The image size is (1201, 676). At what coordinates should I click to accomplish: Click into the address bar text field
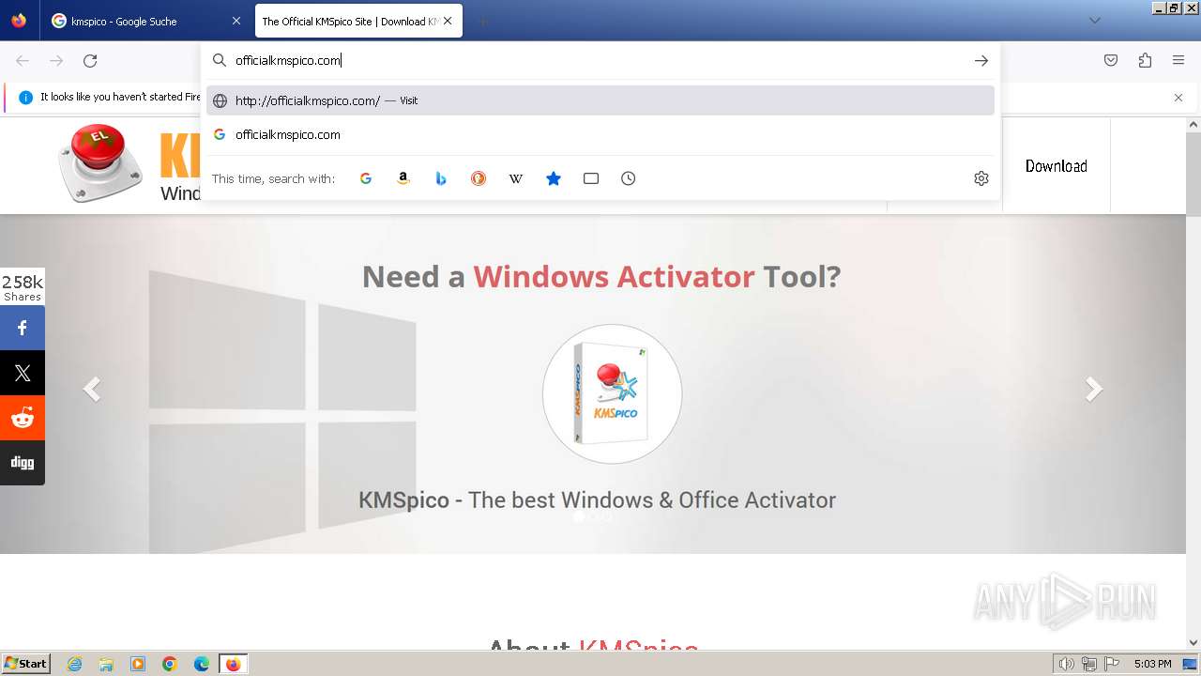(x=600, y=60)
